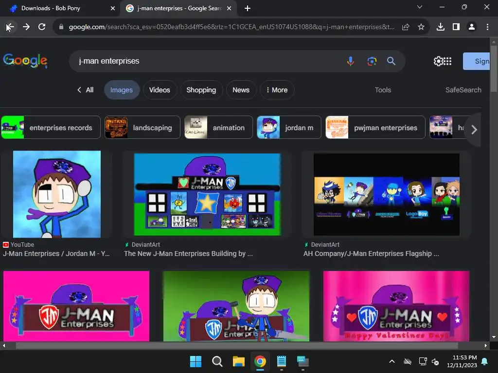Viewport: 498px width, 373px height.
Task: Select the animation suggestion chip
Action: [x=218, y=128]
